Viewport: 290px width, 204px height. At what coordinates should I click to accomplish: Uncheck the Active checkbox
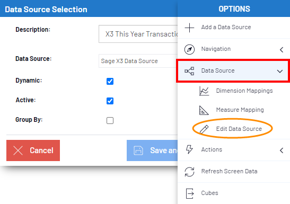click(x=110, y=101)
